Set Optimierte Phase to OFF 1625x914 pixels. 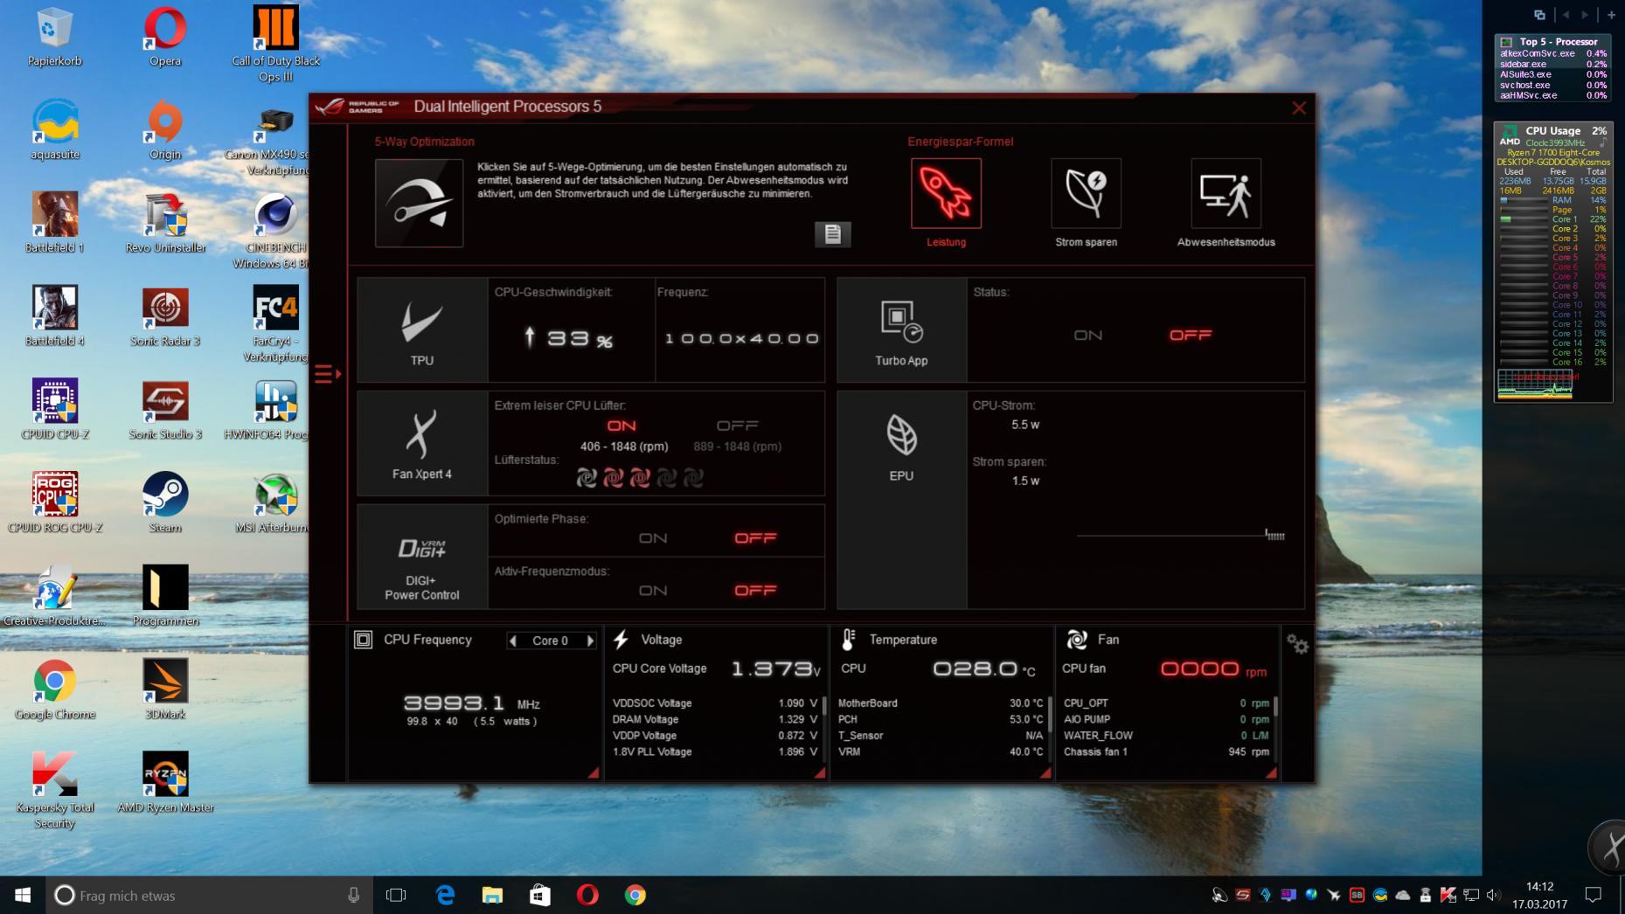click(x=755, y=538)
